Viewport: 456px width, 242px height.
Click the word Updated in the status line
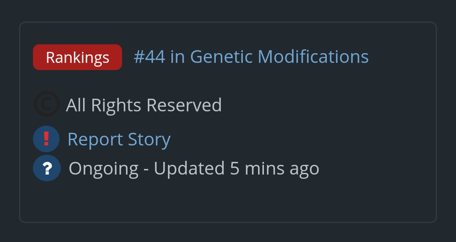click(189, 169)
